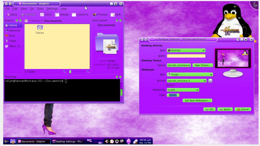Click Dolphin on-all-desktops plus button
This screenshot has height=146, width=260.
10,4
